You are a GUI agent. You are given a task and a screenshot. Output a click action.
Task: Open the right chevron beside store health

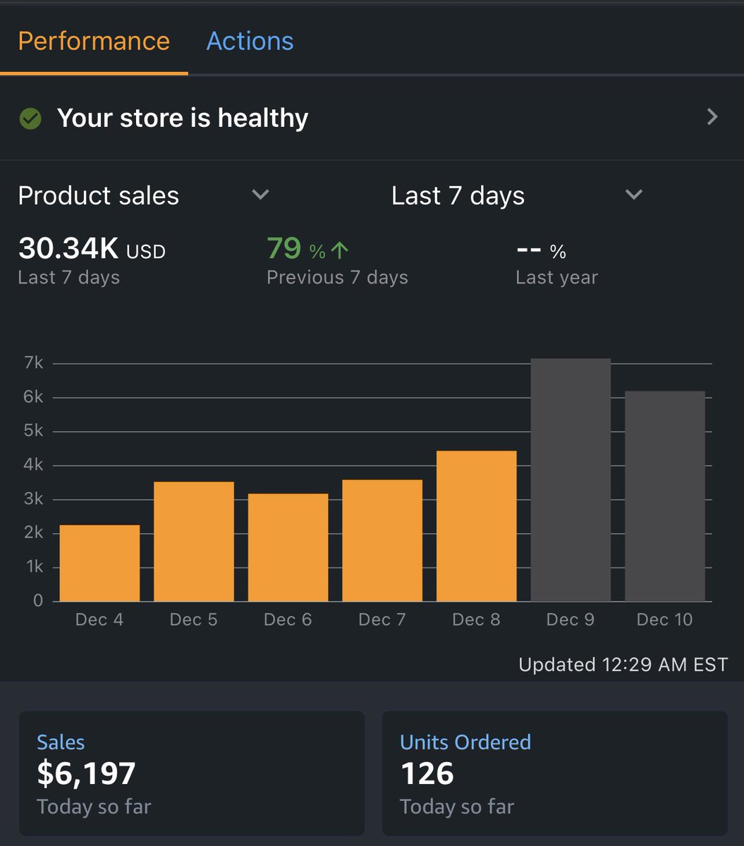point(712,118)
